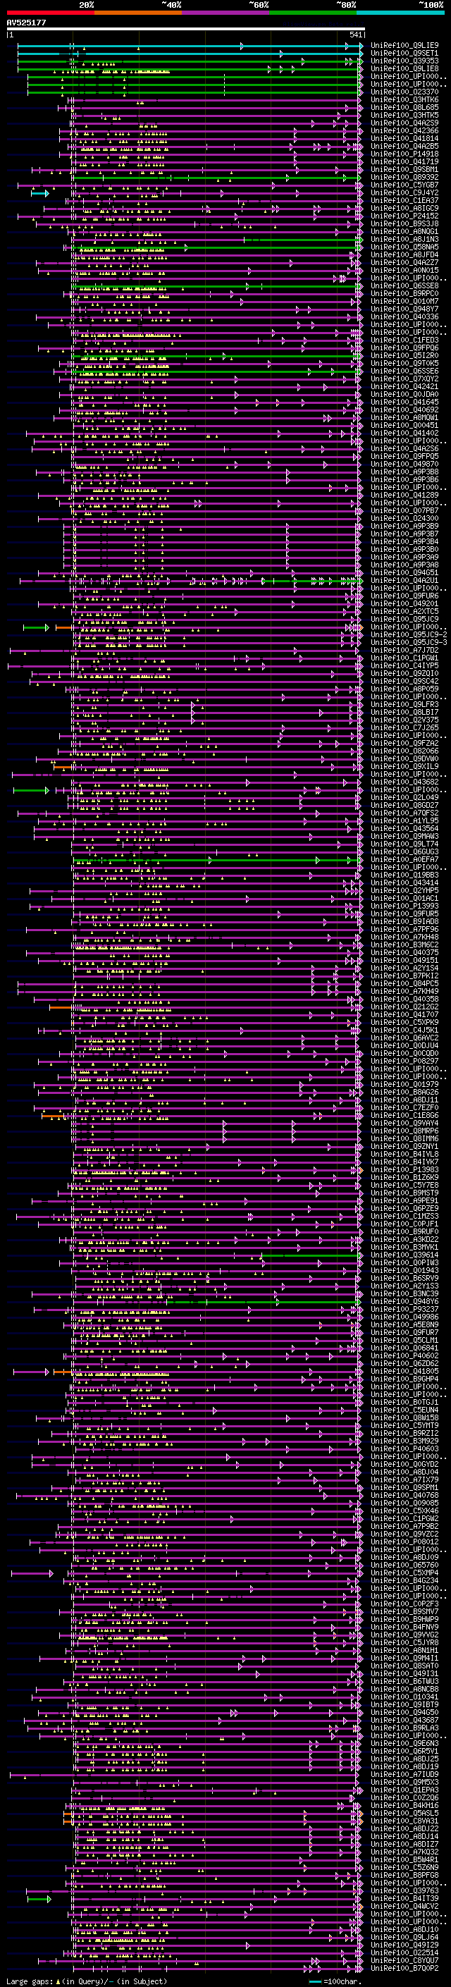Screen dimensions: 451x1987
Task: Select hit label UniRef100_Q9T0K5
Action: click(x=404, y=363)
